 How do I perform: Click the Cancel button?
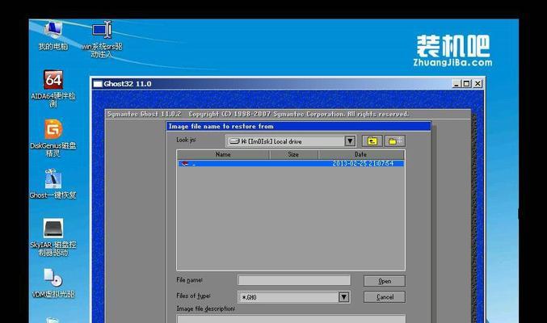[385, 297]
